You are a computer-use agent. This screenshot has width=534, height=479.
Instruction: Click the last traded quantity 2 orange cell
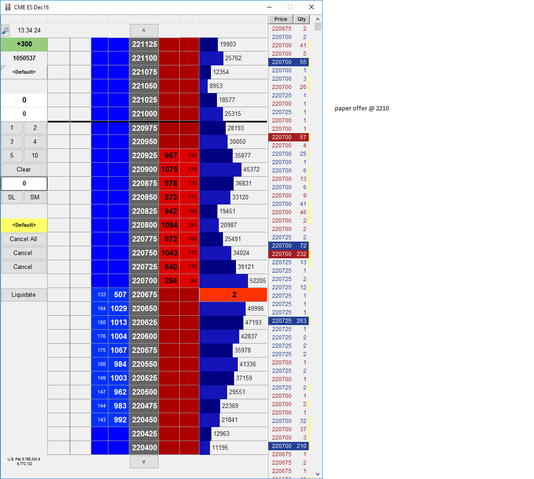click(233, 295)
